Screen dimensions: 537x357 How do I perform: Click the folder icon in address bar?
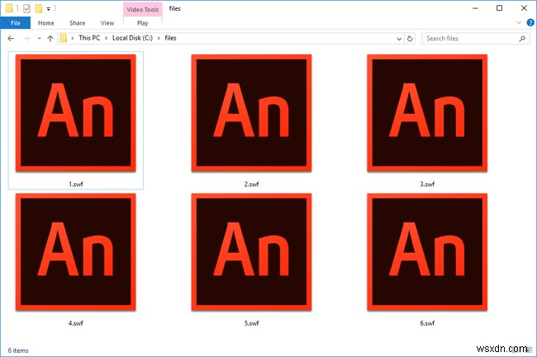click(64, 38)
